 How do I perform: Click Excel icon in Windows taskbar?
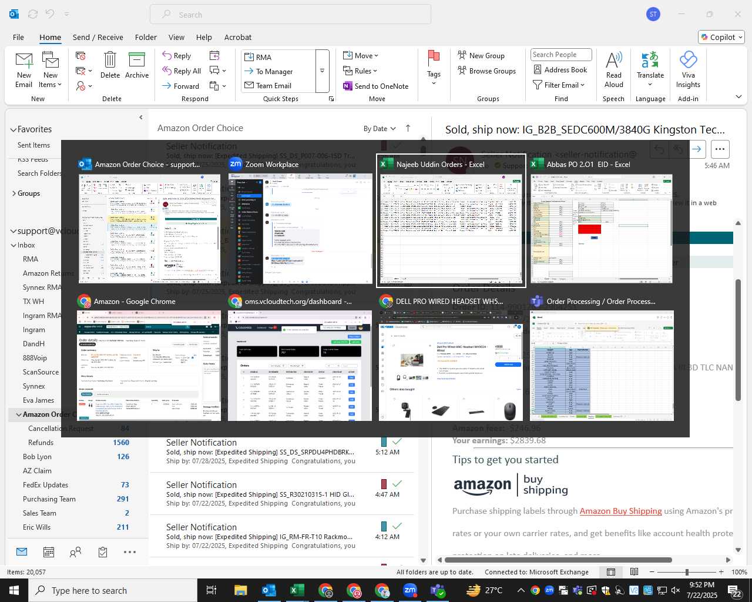(297, 590)
